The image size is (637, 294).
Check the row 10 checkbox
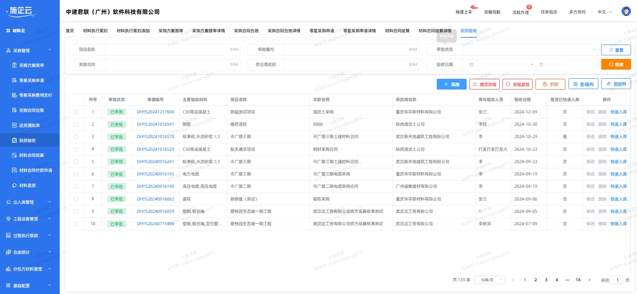click(76, 224)
